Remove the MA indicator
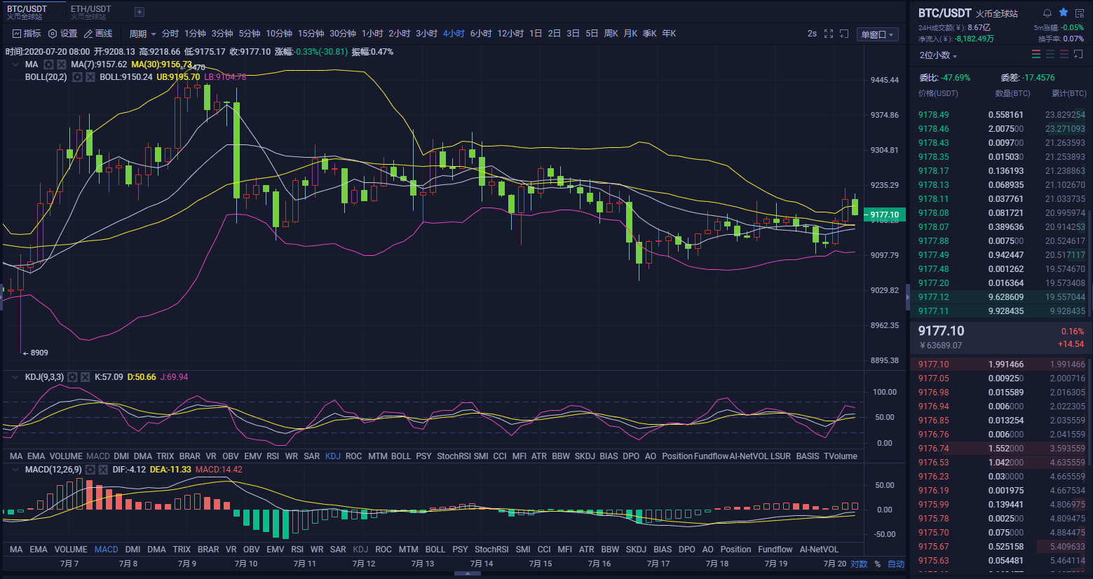The image size is (1093, 579). tap(62, 64)
